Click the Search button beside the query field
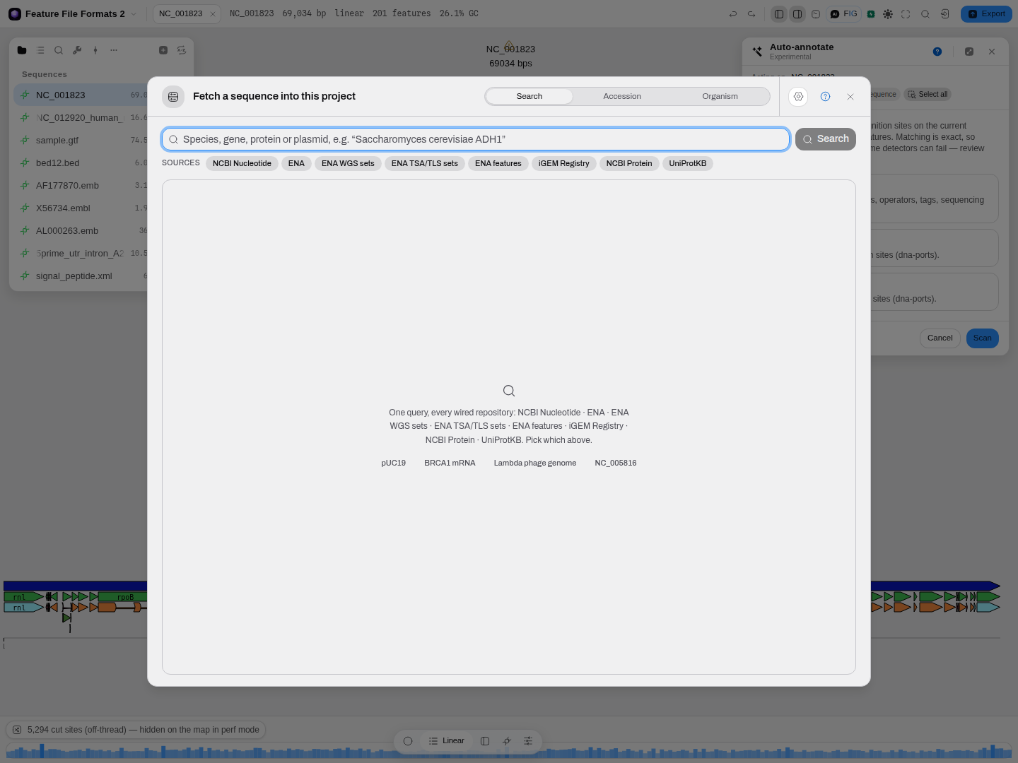The height and width of the screenshot is (763, 1018). 826,139
